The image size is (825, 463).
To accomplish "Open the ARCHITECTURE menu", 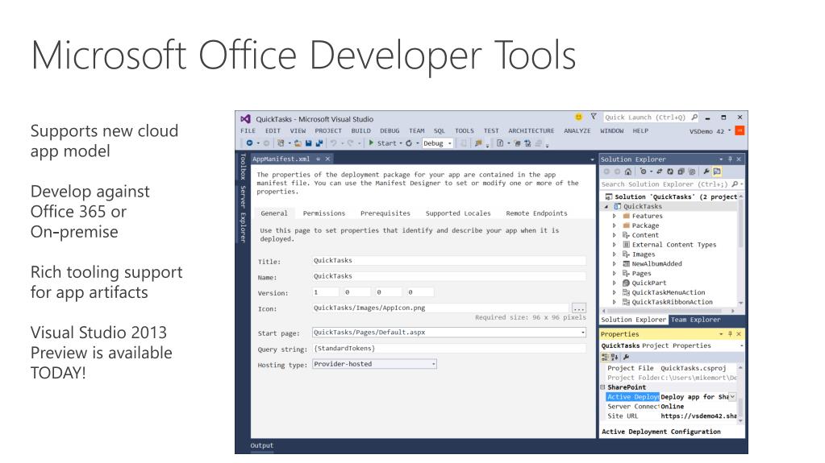I will (x=531, y=131).
